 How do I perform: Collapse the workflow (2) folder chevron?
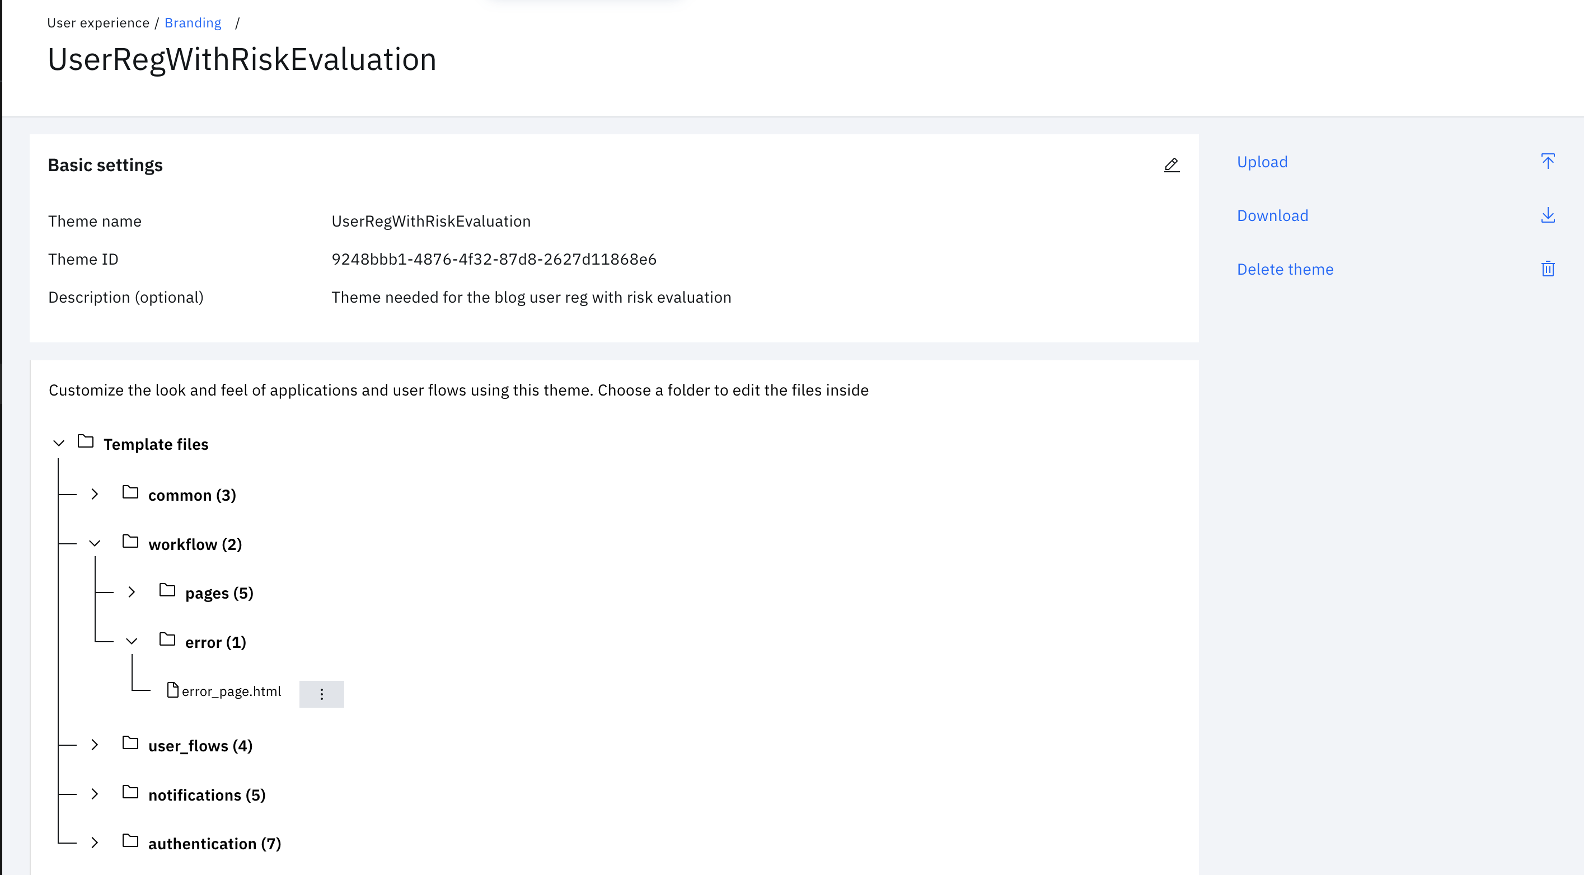[95, 543]
